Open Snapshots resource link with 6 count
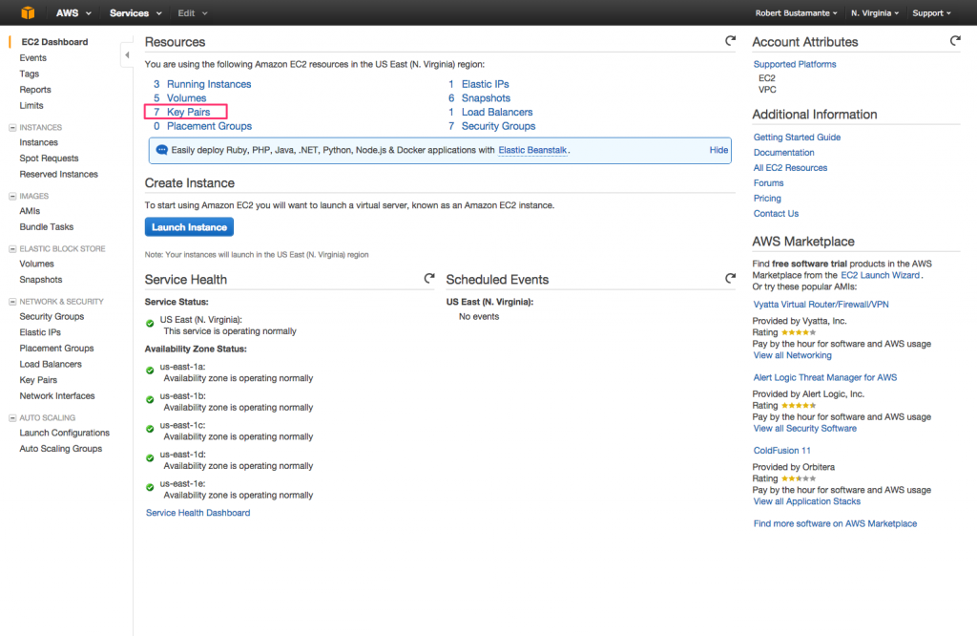 pyautogui.click(x=486, y=98)
